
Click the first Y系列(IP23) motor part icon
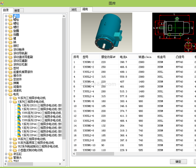click(19, 106)
